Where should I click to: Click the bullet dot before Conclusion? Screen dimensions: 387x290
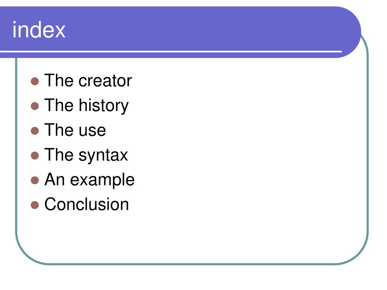point(35,205)
